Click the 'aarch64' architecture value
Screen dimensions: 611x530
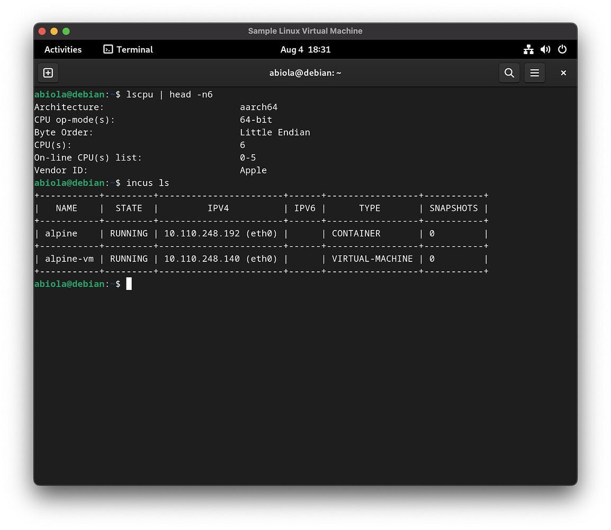click(259, 107)
